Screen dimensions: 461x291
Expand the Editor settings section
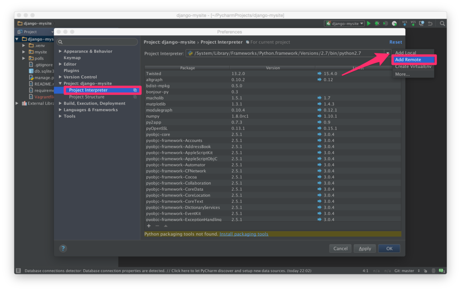(x=60, y=64)
